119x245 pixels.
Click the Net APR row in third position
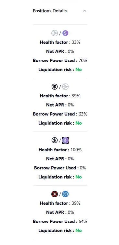(x=60, y=159)
